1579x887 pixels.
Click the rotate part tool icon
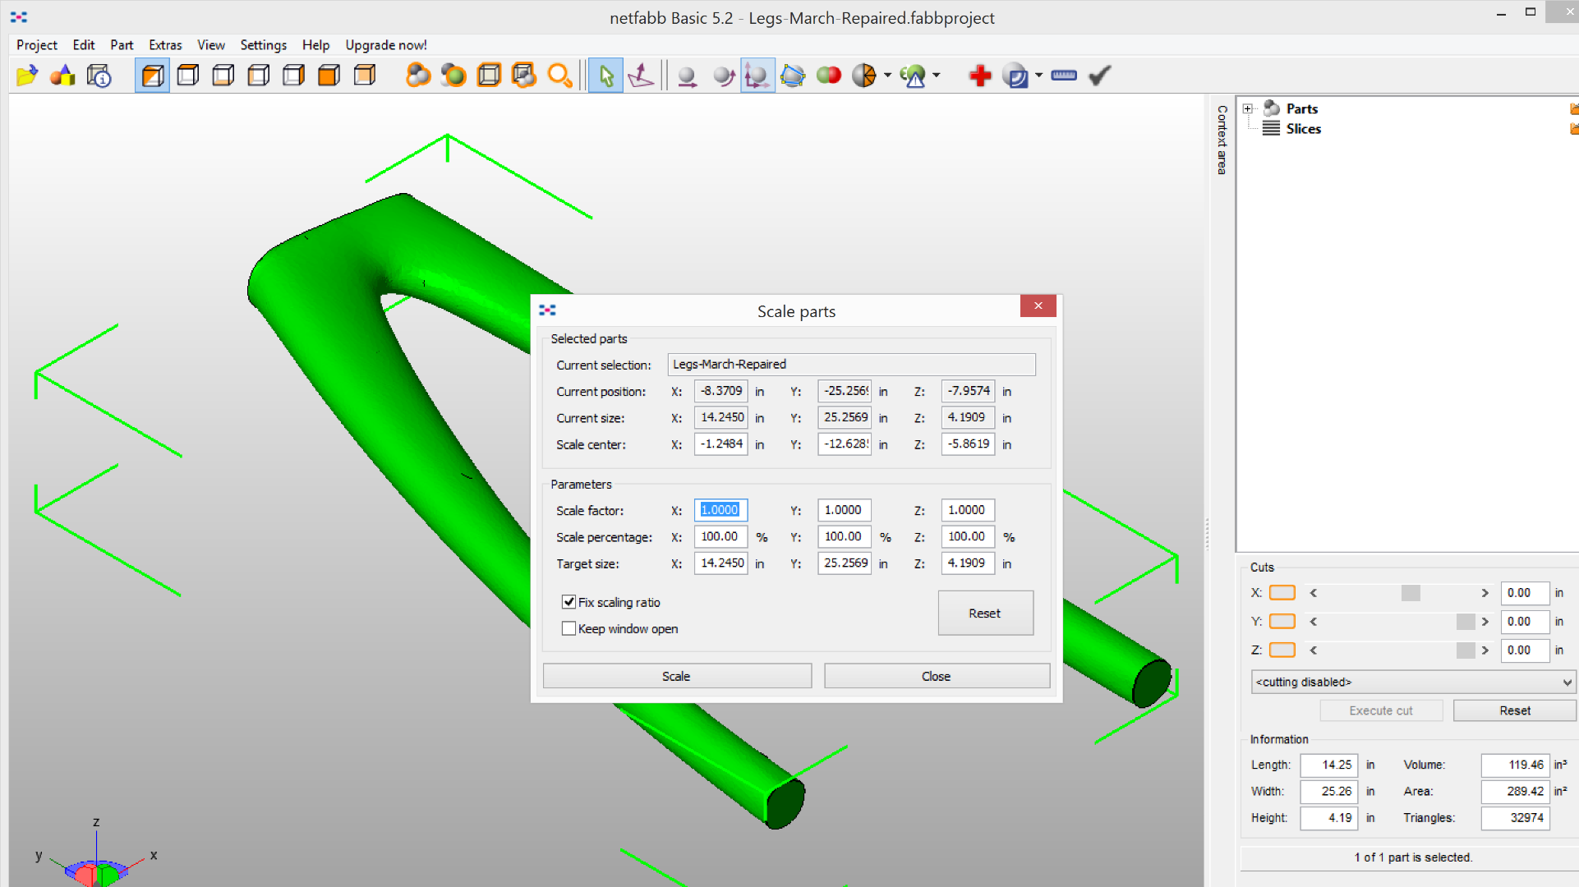tap(723, 76)
